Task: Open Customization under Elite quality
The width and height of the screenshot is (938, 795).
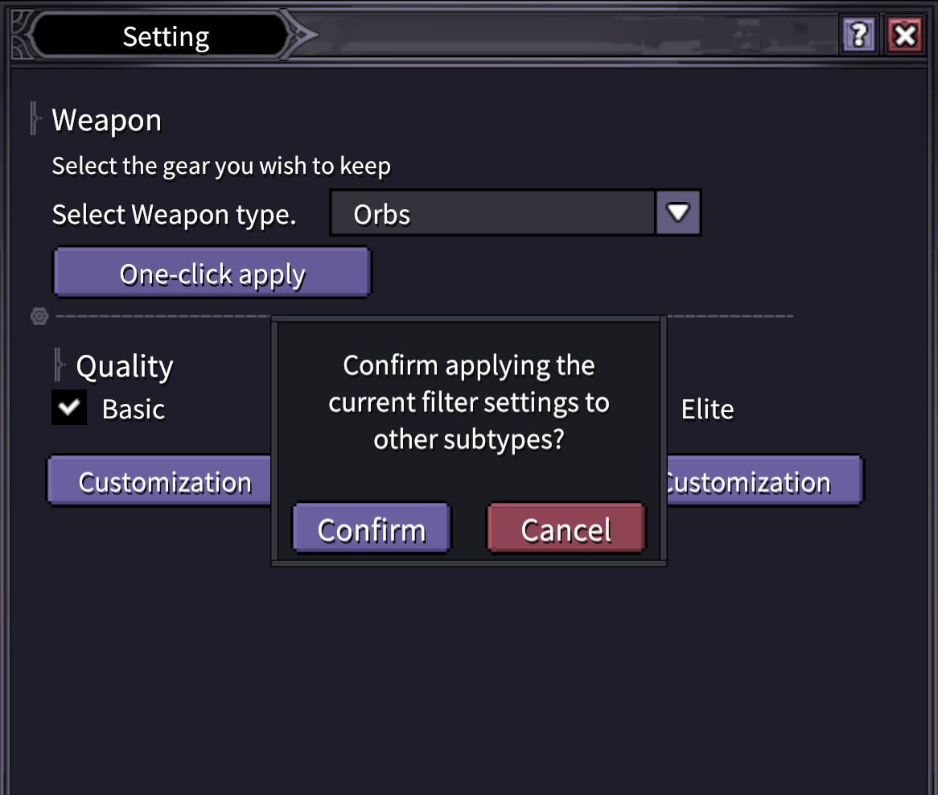Action: pyautogui.click(x=761, y=482)
